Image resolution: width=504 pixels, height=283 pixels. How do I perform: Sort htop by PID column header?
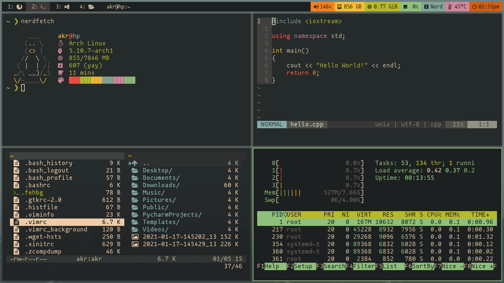pos(277,214)
